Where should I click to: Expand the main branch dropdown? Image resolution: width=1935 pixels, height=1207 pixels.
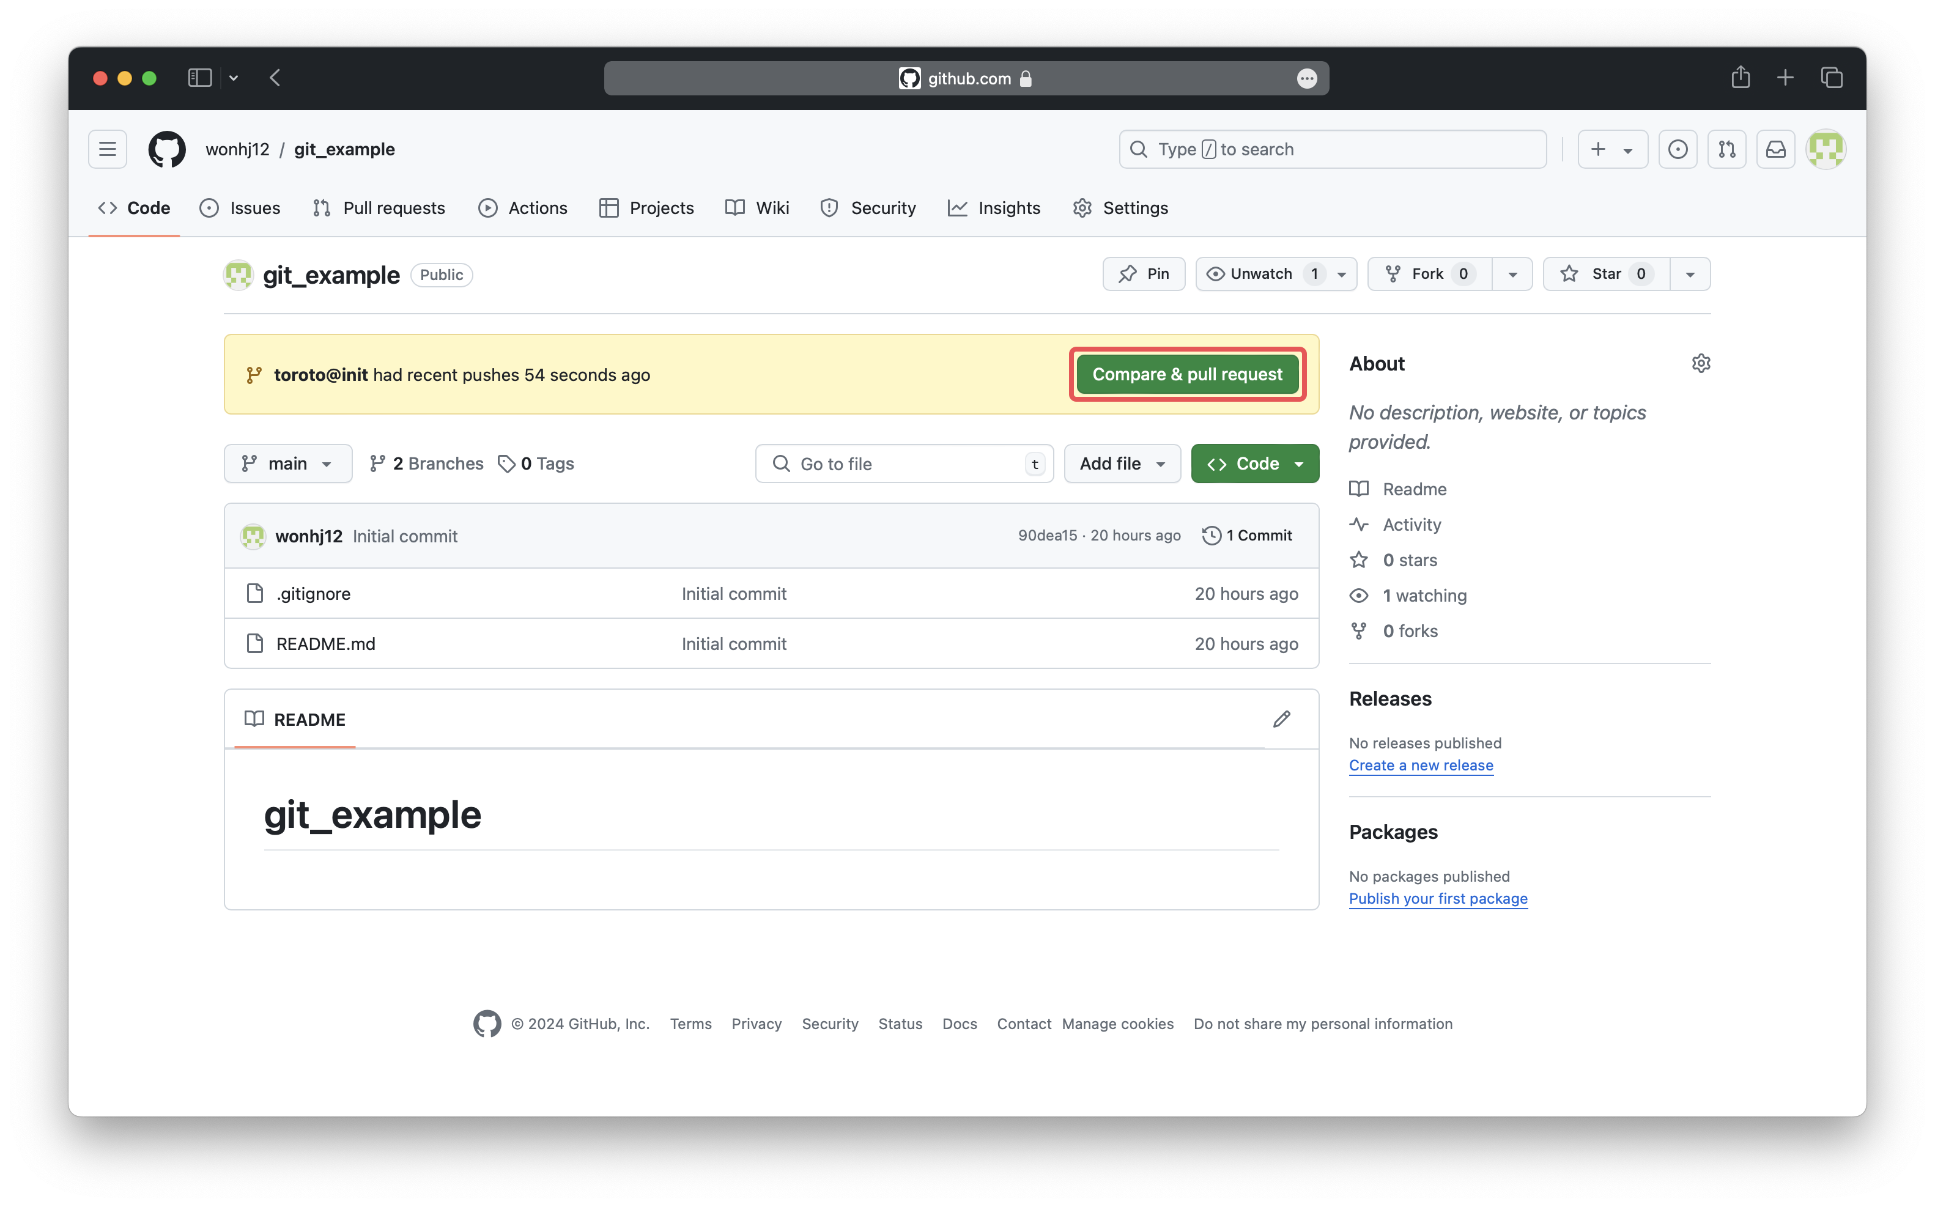pyautogui.click(x=287, y=464)
